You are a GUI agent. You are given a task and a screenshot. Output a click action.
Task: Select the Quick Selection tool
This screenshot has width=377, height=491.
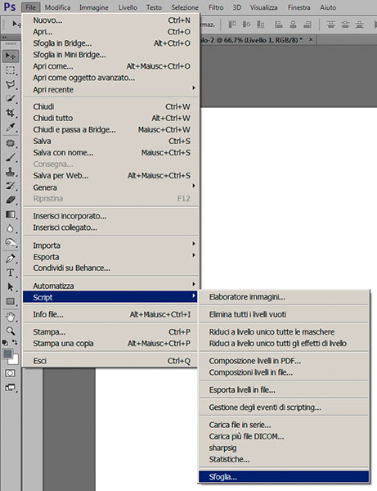(11, 99)
